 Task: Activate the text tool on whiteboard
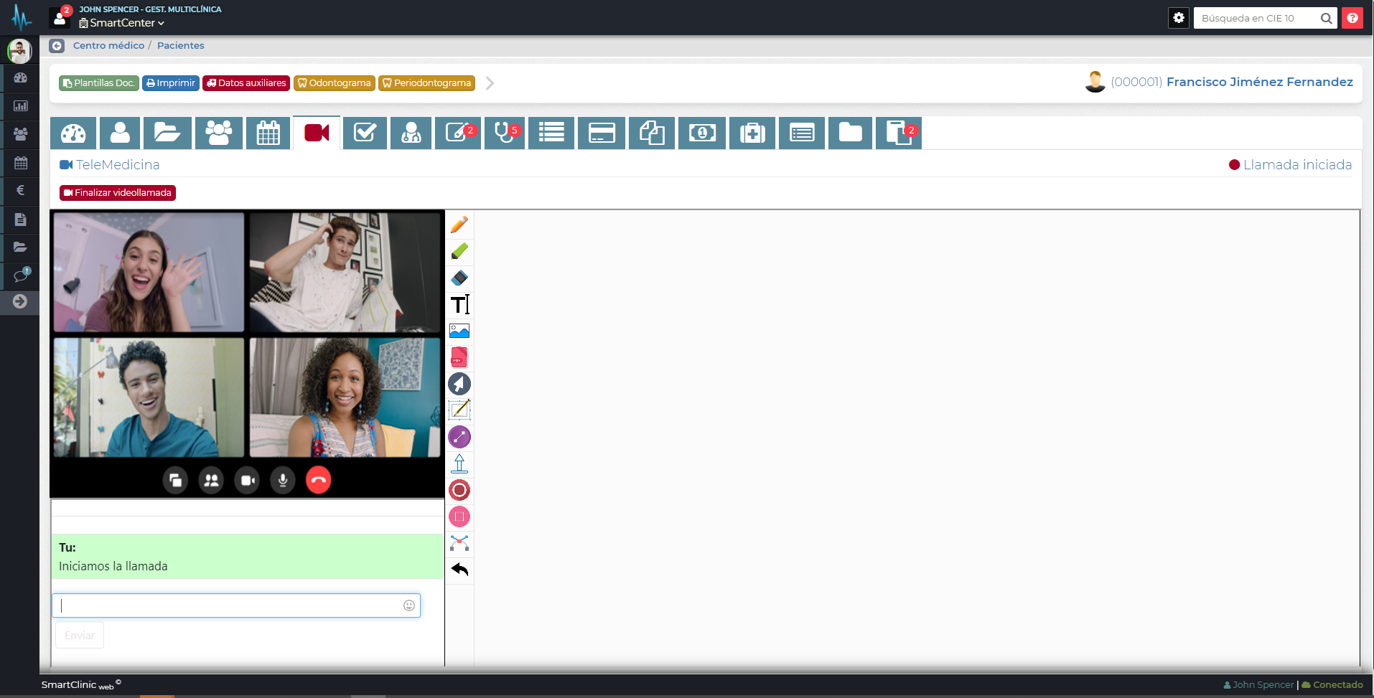459,304
